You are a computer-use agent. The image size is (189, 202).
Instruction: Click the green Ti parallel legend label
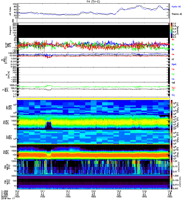pyautogui.click(x=173, y=90)
